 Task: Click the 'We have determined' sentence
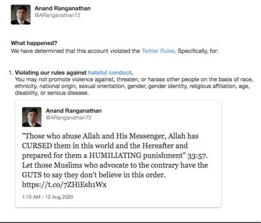[115, 51]
